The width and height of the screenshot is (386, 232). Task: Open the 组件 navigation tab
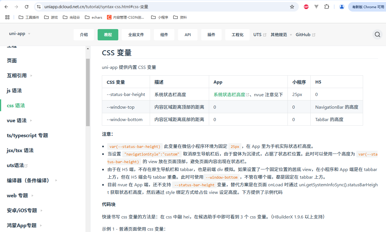pos(164,35)
